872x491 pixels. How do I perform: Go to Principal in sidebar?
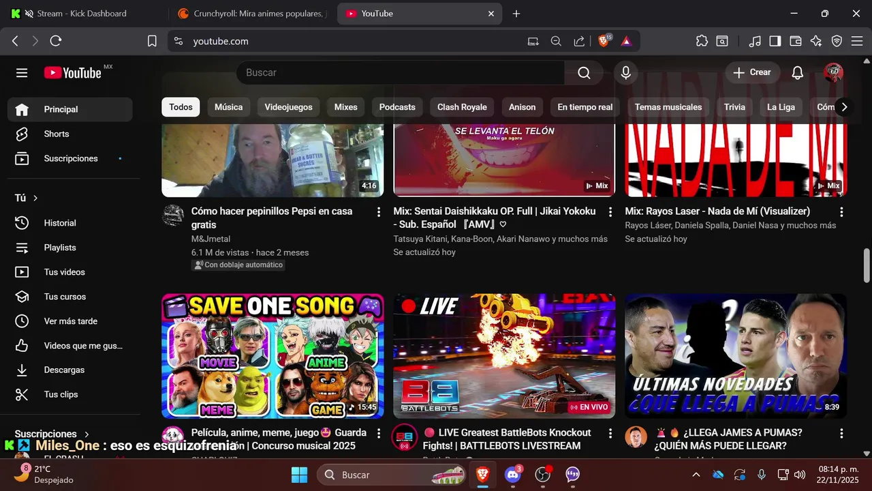[x=69, y=110]
